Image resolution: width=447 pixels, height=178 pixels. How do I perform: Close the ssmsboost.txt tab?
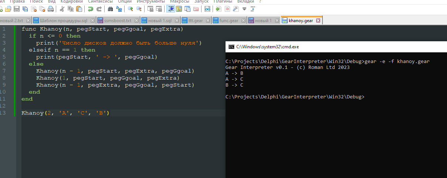[x=137, y=21]
